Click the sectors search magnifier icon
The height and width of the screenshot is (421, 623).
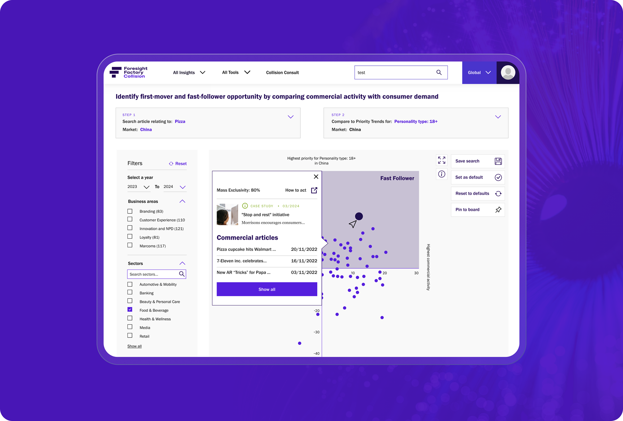click(x=182, y=274)
